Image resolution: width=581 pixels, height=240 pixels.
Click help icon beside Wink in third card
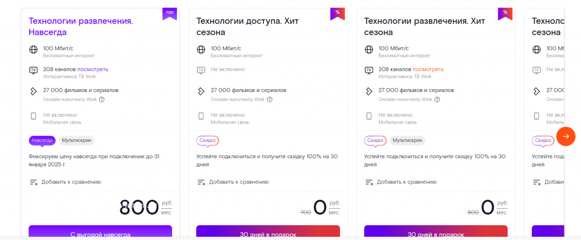(x=437, y=99)
